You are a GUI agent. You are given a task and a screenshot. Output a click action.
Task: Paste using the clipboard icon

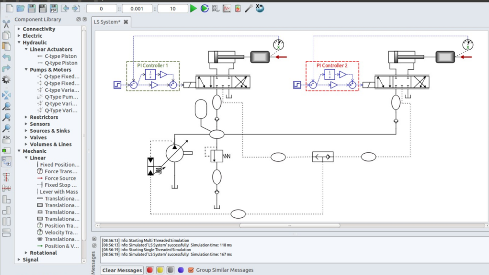6,46
